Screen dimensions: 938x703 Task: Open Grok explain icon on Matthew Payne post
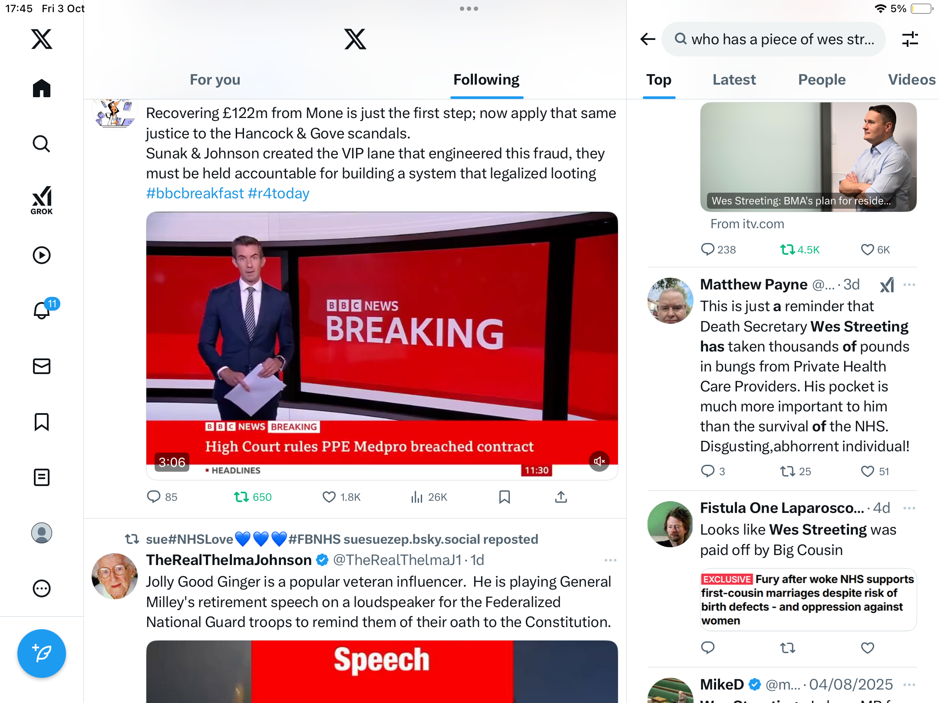[887, 285]
